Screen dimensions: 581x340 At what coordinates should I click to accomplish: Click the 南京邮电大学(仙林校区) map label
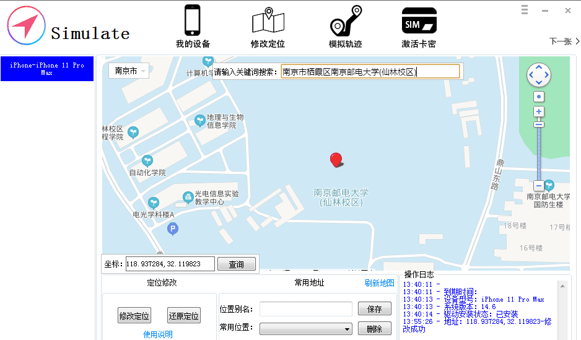[341, 198]
